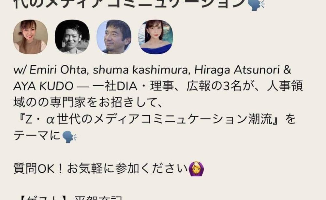The width and height of the screenshot is (326, 200).
Task: Tap the avatar with light blue sky background
Action: click(114, 37)
